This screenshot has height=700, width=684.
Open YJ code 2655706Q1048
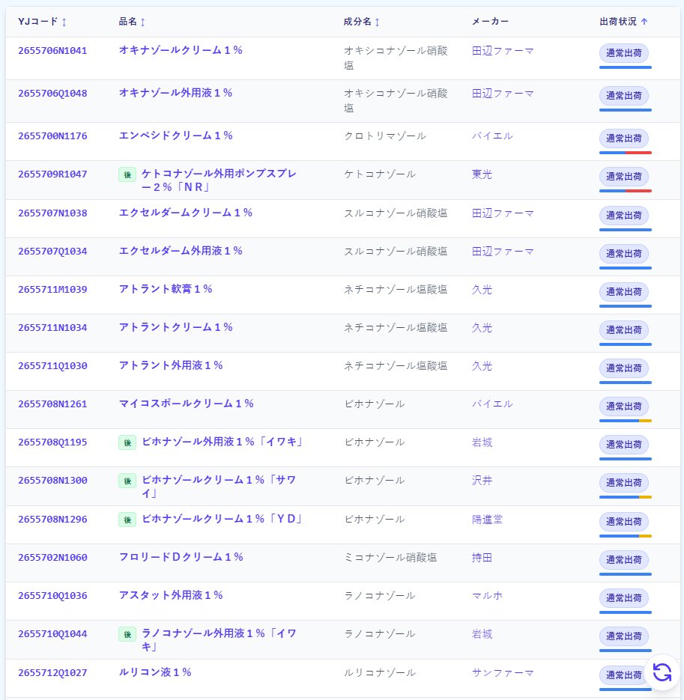pyautogui.click(x=52, y=94)
